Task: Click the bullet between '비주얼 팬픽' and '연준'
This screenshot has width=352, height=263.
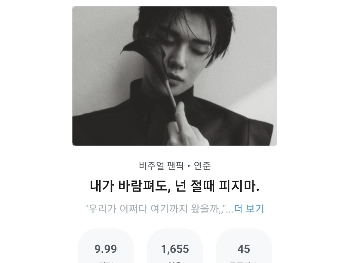Action: click(x=189, y=166)
